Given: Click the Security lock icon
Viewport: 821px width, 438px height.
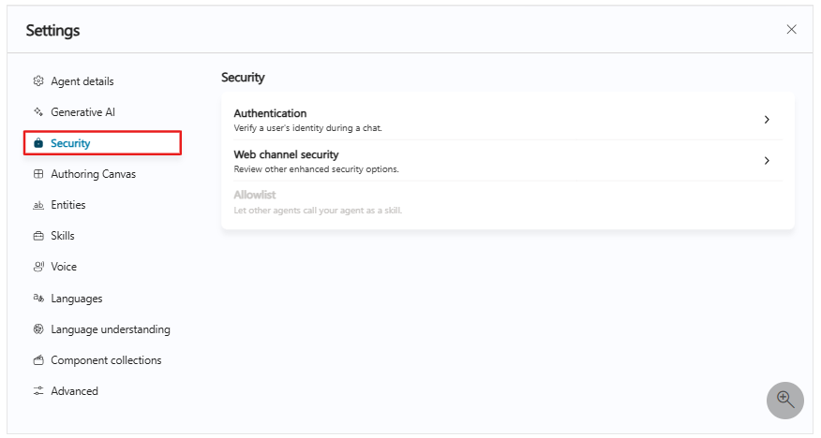Looking at the screenshot, I should click(x=38, y=142).
